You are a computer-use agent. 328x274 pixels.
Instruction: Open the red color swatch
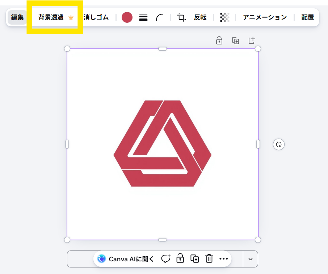(x=127, y=17)
